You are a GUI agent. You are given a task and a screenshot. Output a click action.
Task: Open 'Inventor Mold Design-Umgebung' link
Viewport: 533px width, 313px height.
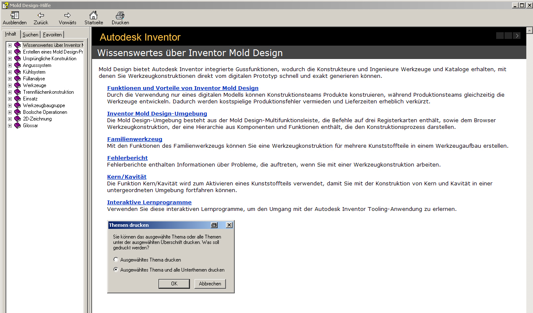tap(157, 114)
